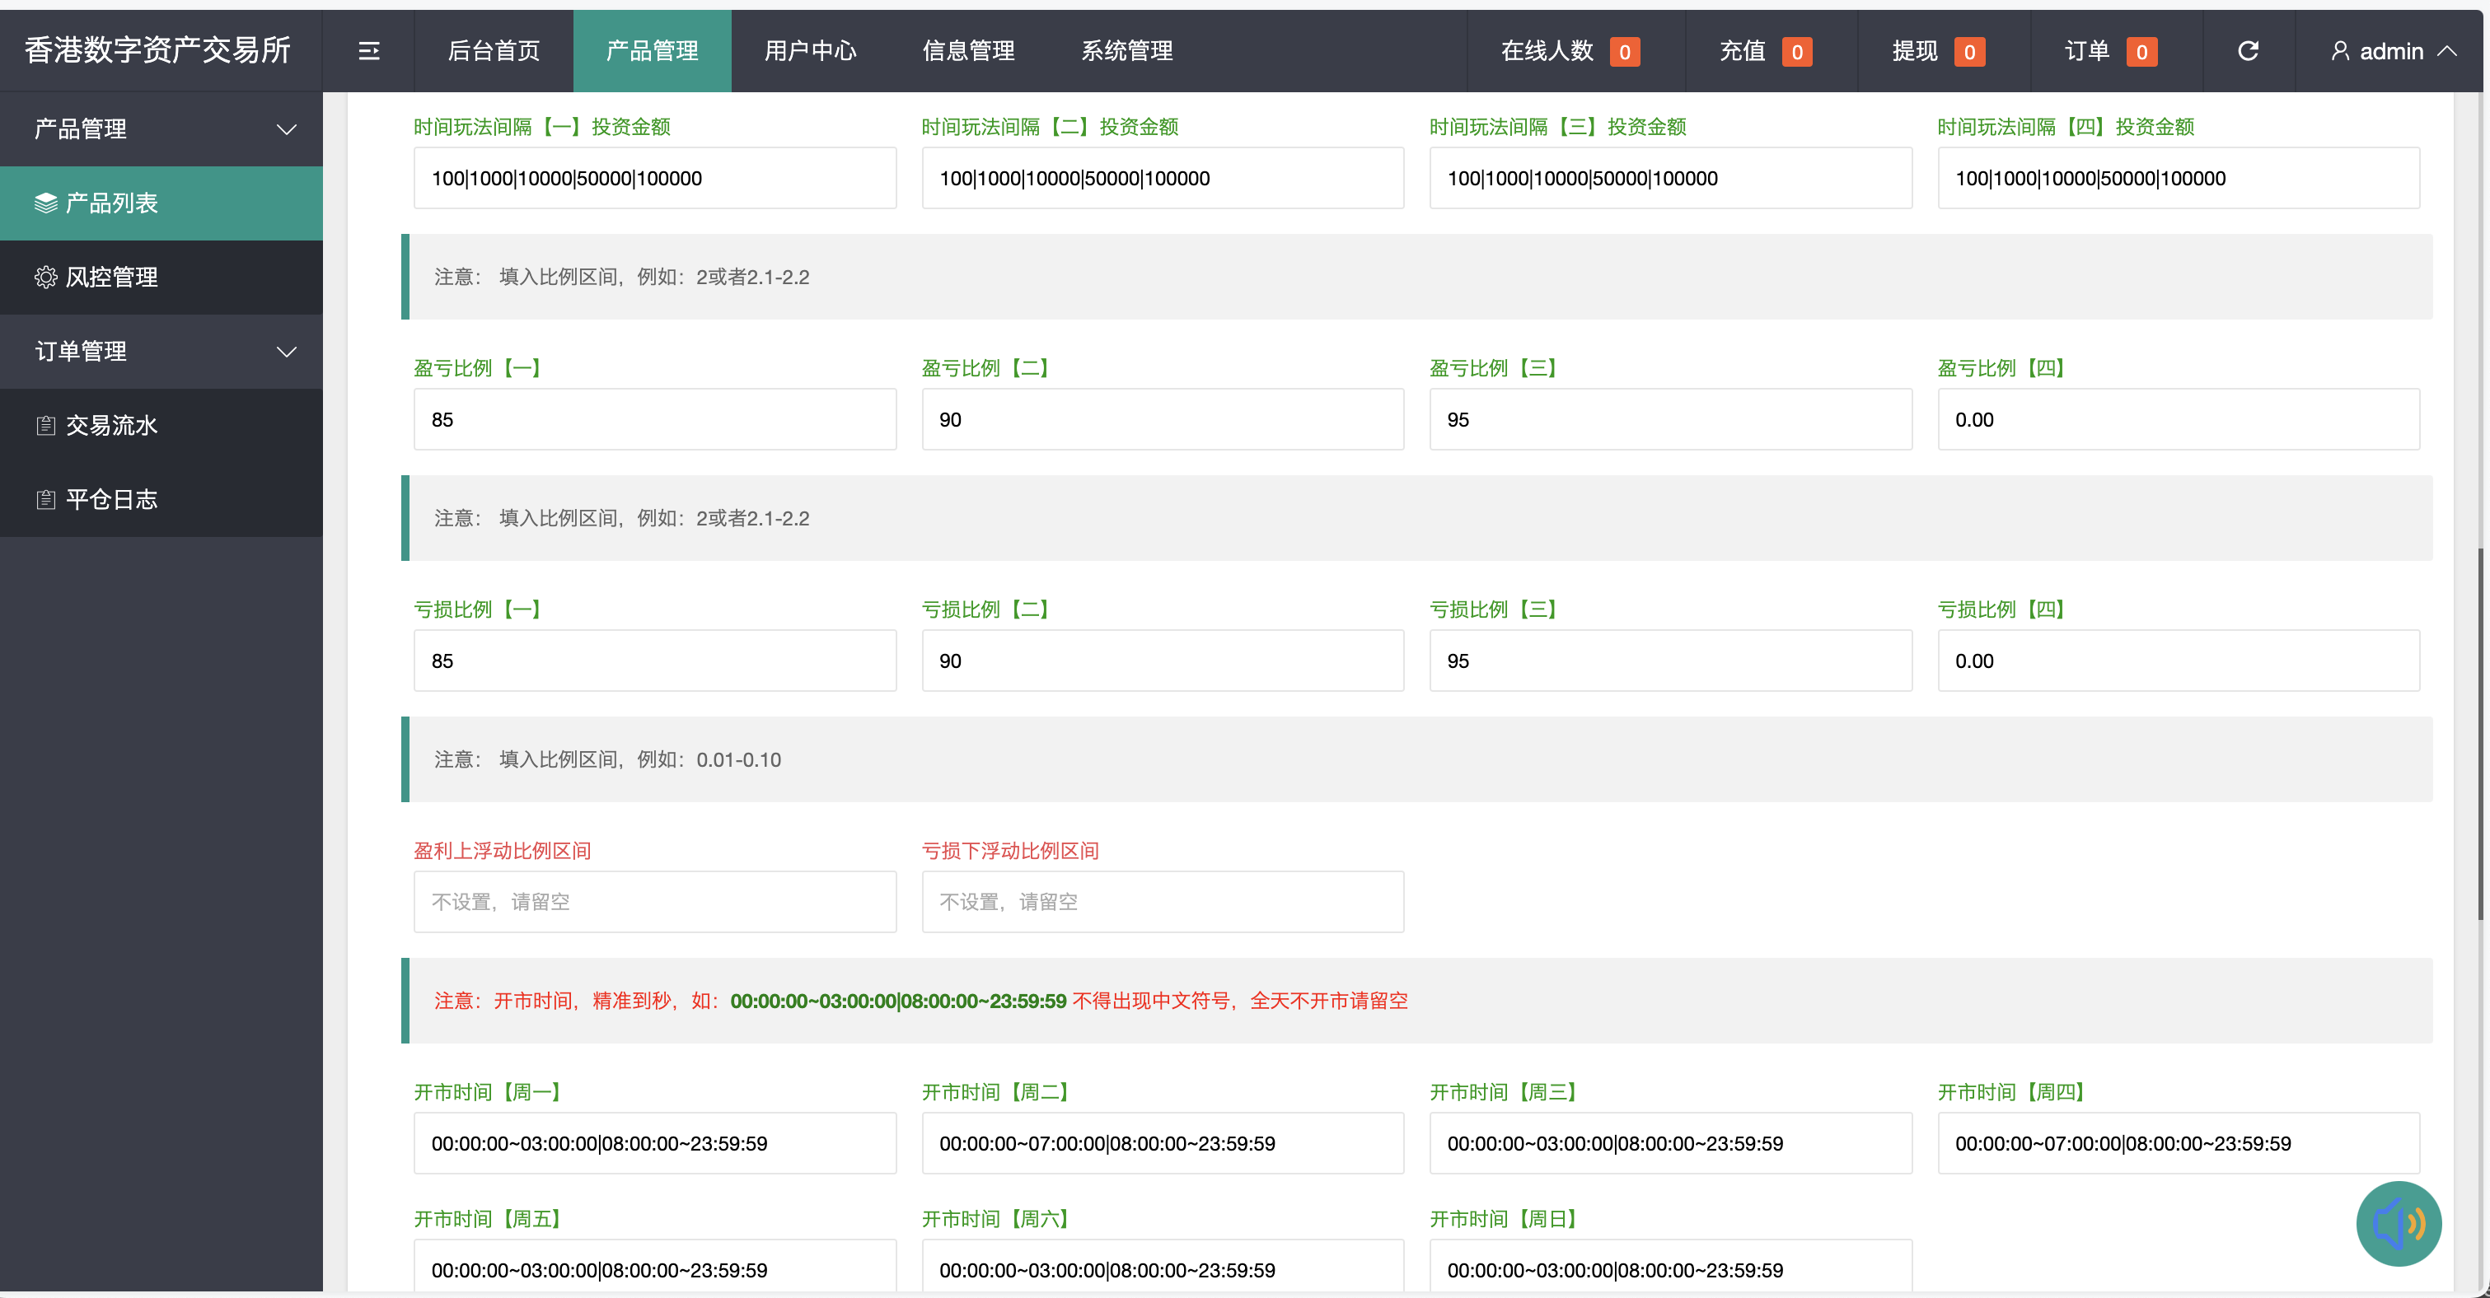Click the 提现 notification counter

click(1968, 52)
